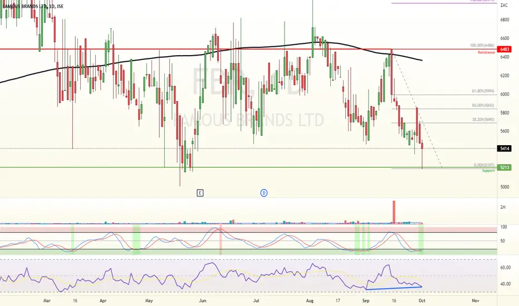The height and width of the screenshot is (306, 519).
Task: Click the large red volume spike bar
Action: click(394, 212)
